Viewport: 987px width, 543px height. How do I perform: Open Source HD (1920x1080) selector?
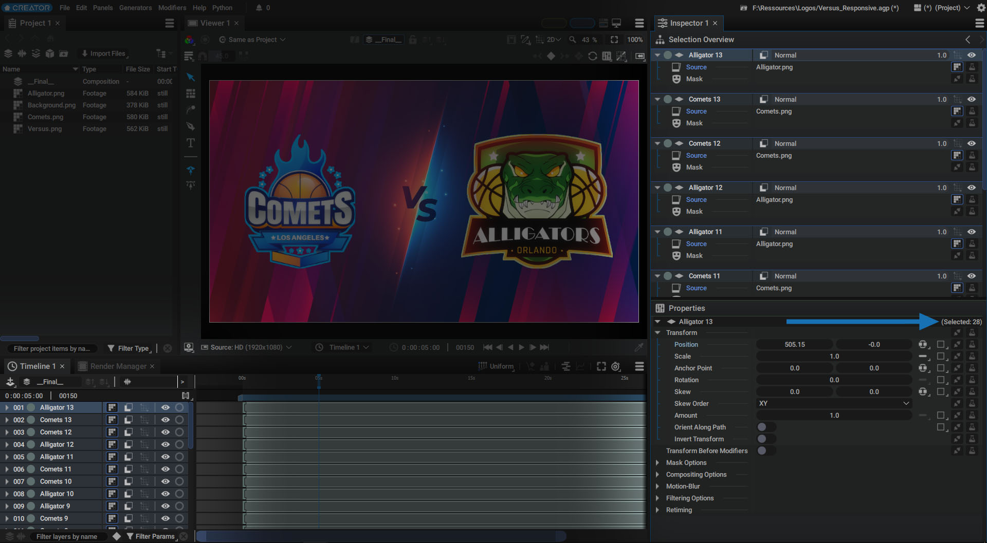click(246, 347)
